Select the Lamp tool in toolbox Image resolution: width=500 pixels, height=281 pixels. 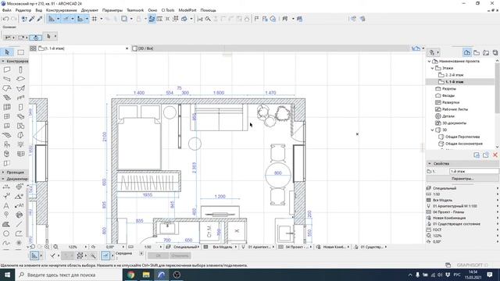20,144
